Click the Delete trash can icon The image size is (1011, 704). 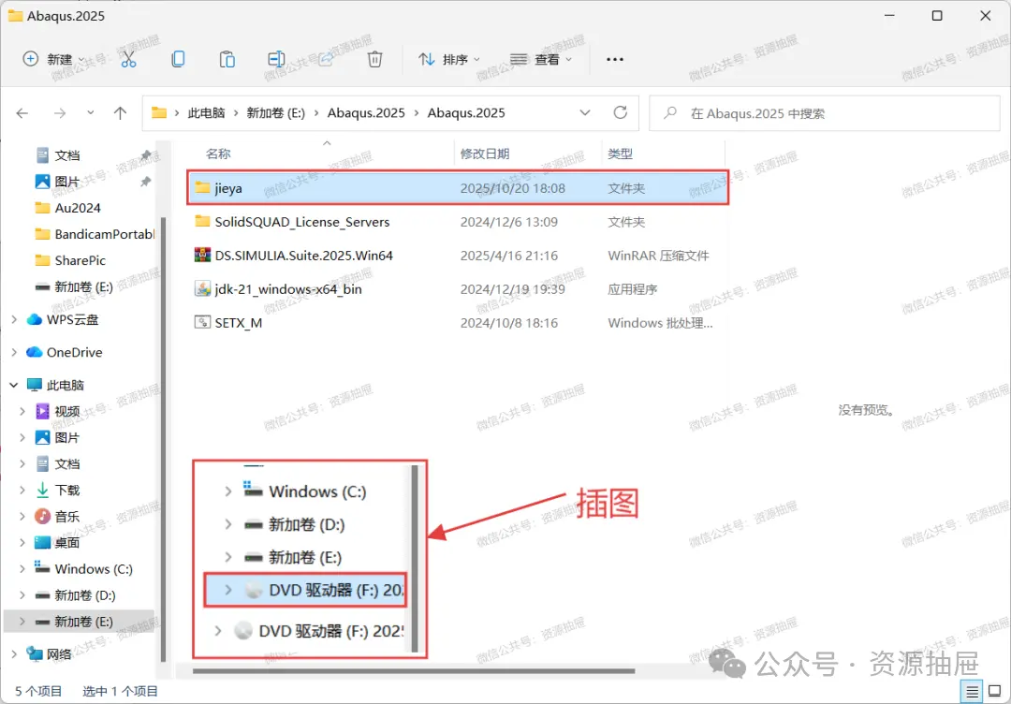click(x=374, y=59)
